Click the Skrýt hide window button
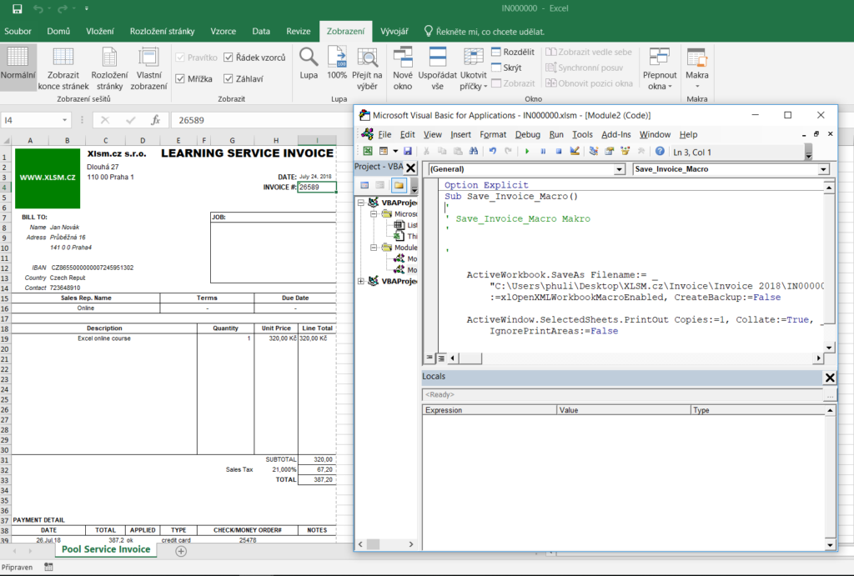This screenshot has width=854, height=576. [506, 68]
